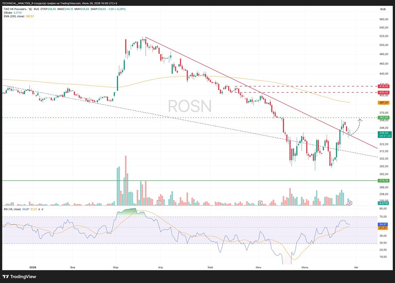Click the purple lightning event icon
This screenshot has height=283, width=395.
click(350, 203)
